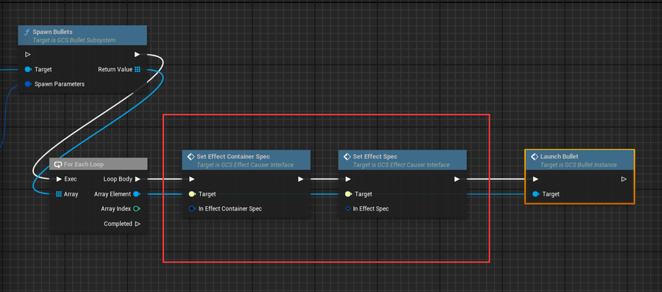This screenshot has height=292, width=662.
Task: Click interface icon on Set Effect Spec
Action: tap(346, 156)
